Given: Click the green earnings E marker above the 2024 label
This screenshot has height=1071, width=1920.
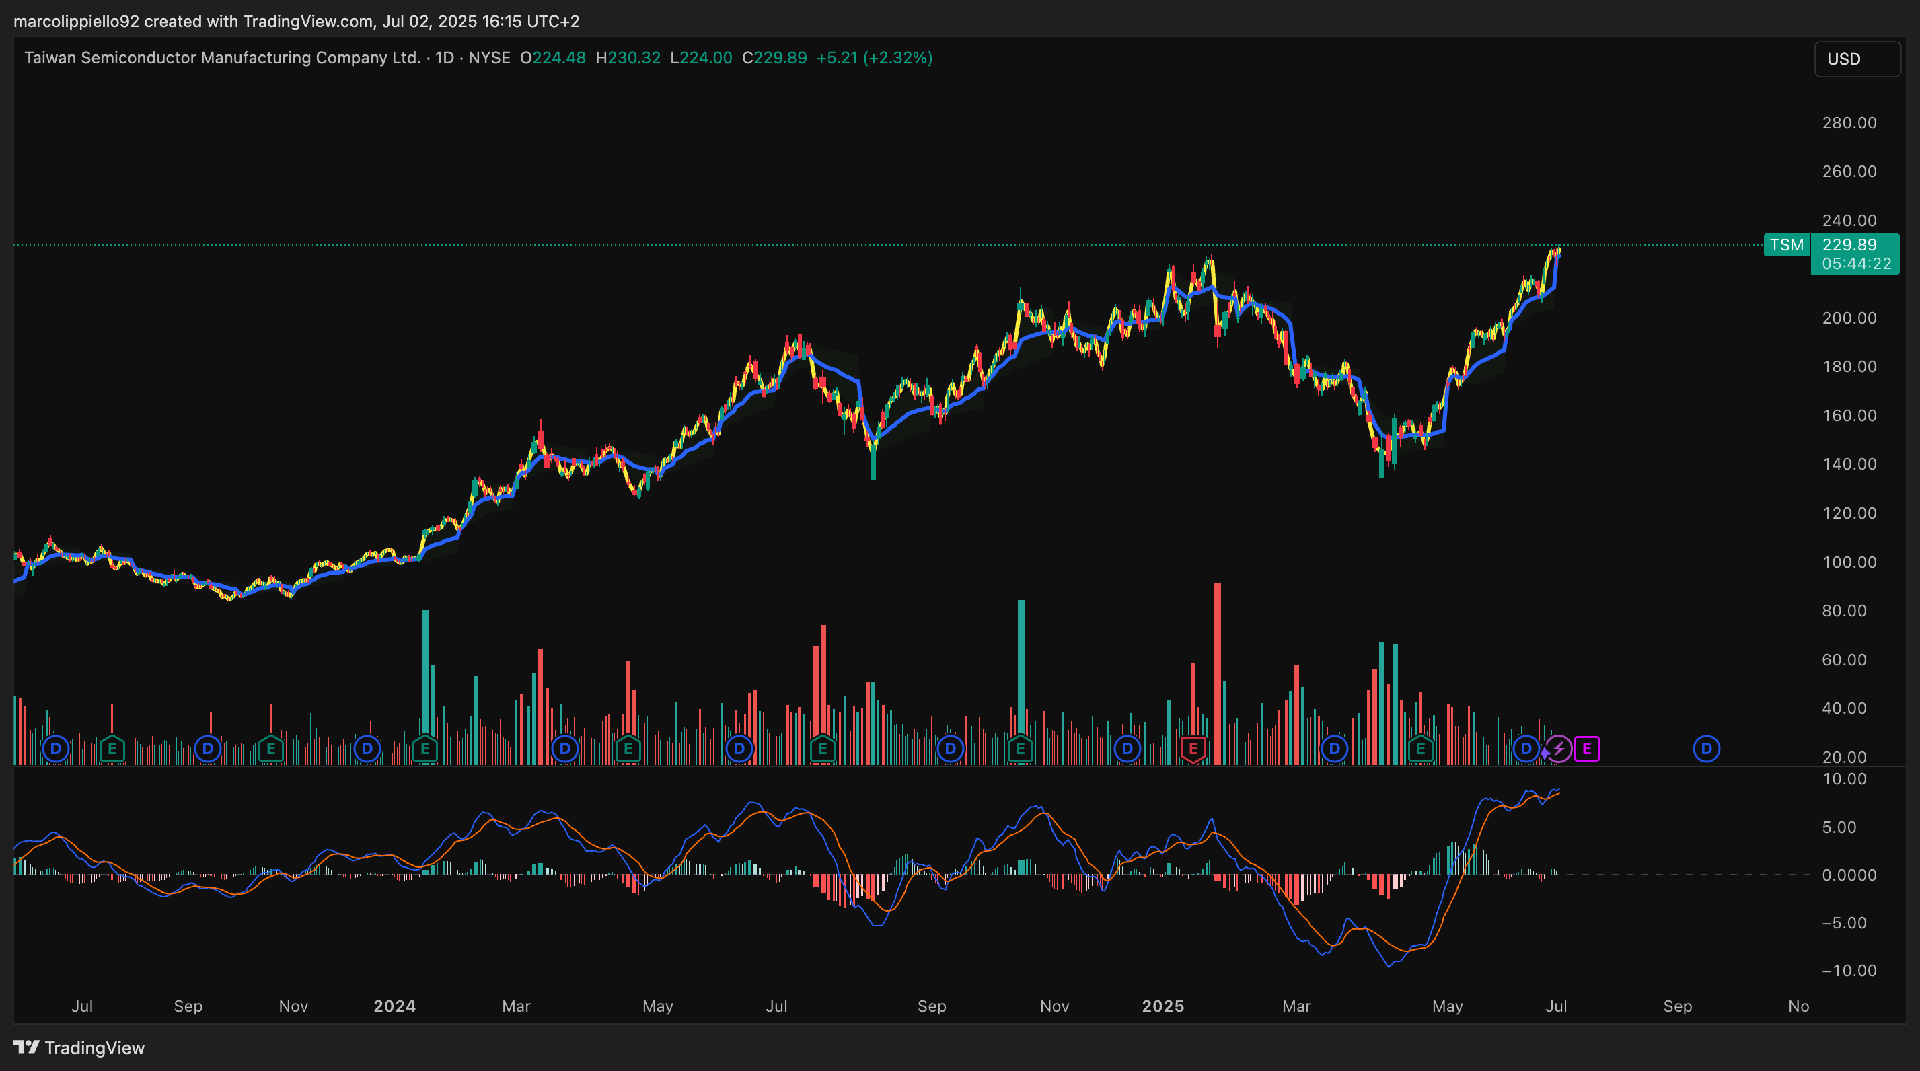Looking at the screenshot, I should click(425, 748).
